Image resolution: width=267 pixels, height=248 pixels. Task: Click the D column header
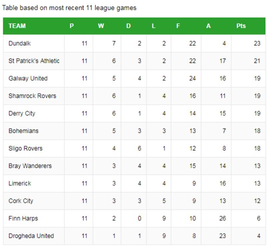[x=128, y=26]
